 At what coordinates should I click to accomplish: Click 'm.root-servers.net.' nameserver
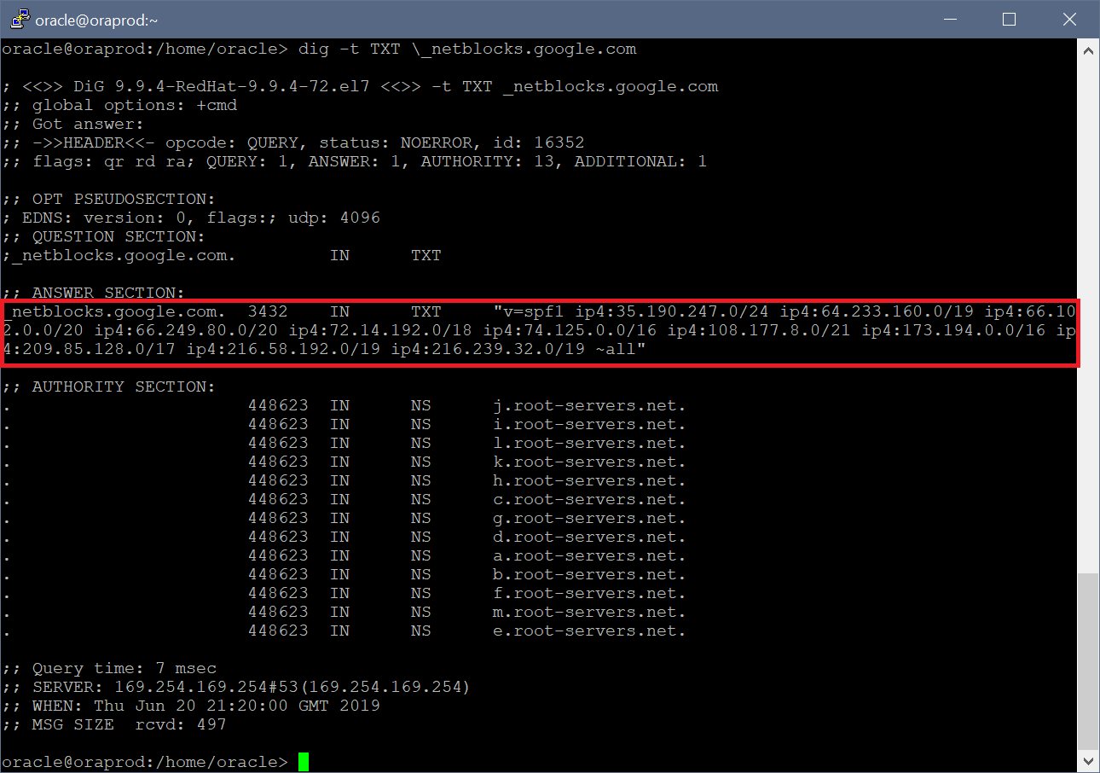pos(590,612)
